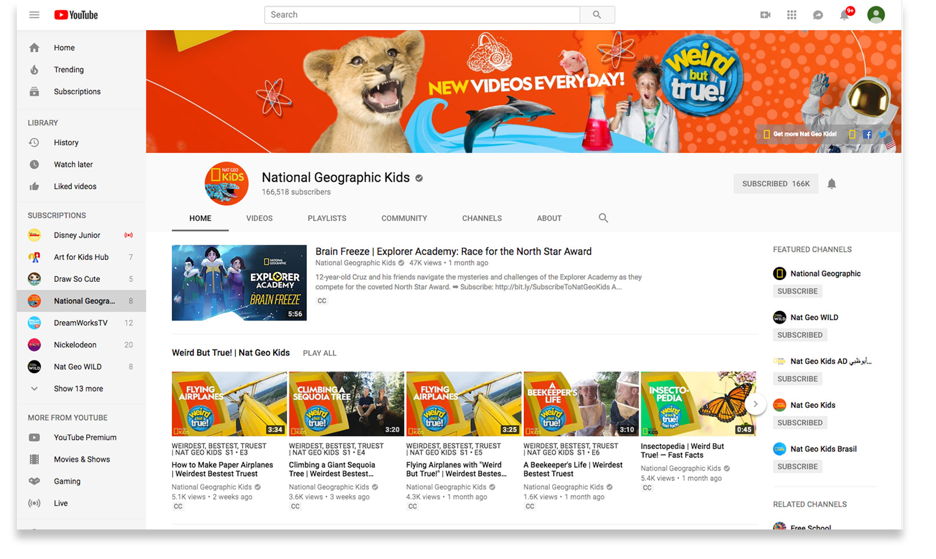This screenshot has width=936, height=559.
Task: Open Watch later list
Action: pyautogui.click(x=81, y=164)
